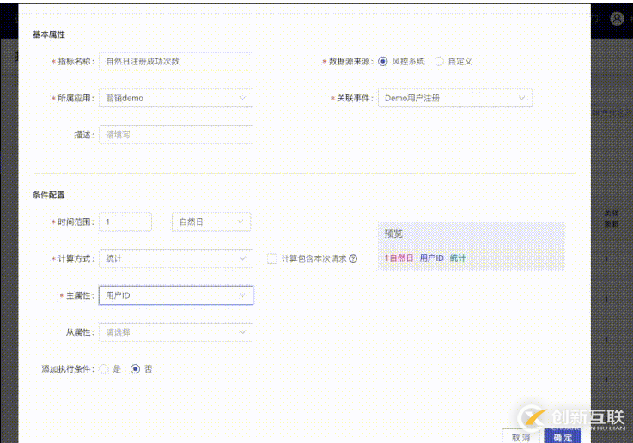The image size is (633, 443).
Task: Click the 时间范围 number input
Action: pyautogui.click(x=125, y=221)
